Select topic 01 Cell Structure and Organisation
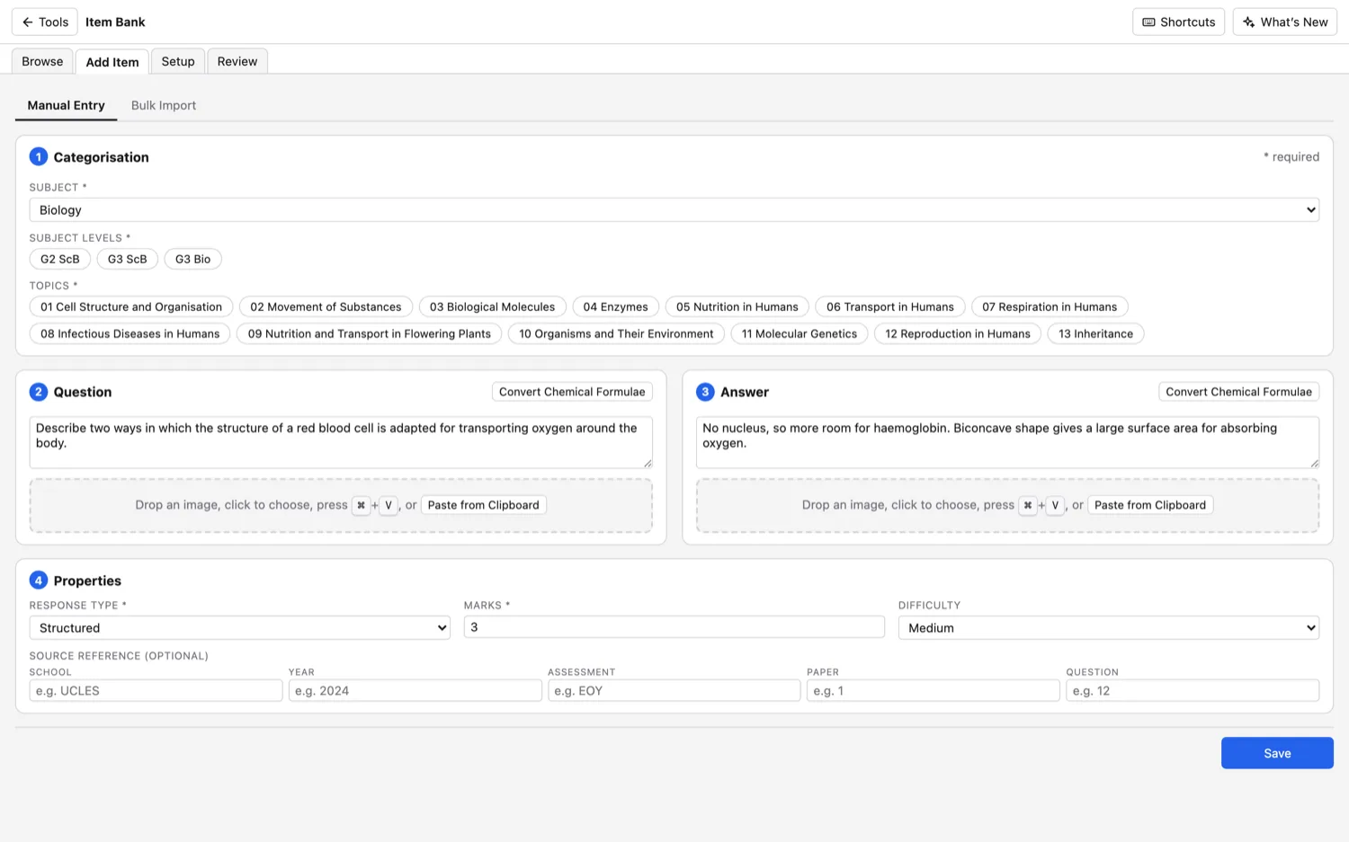 (131, 306)
